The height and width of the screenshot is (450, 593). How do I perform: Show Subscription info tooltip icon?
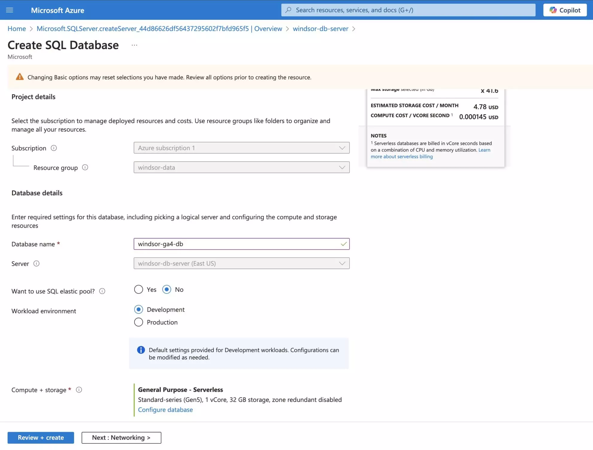click(54, 148)
